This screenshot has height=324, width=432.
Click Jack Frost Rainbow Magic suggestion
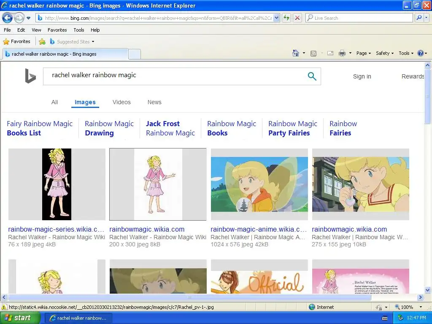170,128
